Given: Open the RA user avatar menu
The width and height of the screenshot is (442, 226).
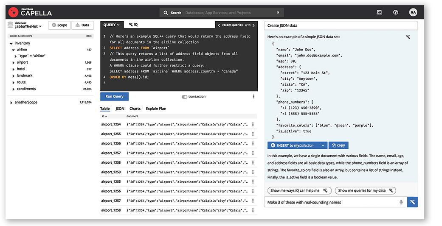Looking at the screenshot, I should [413, 12].
